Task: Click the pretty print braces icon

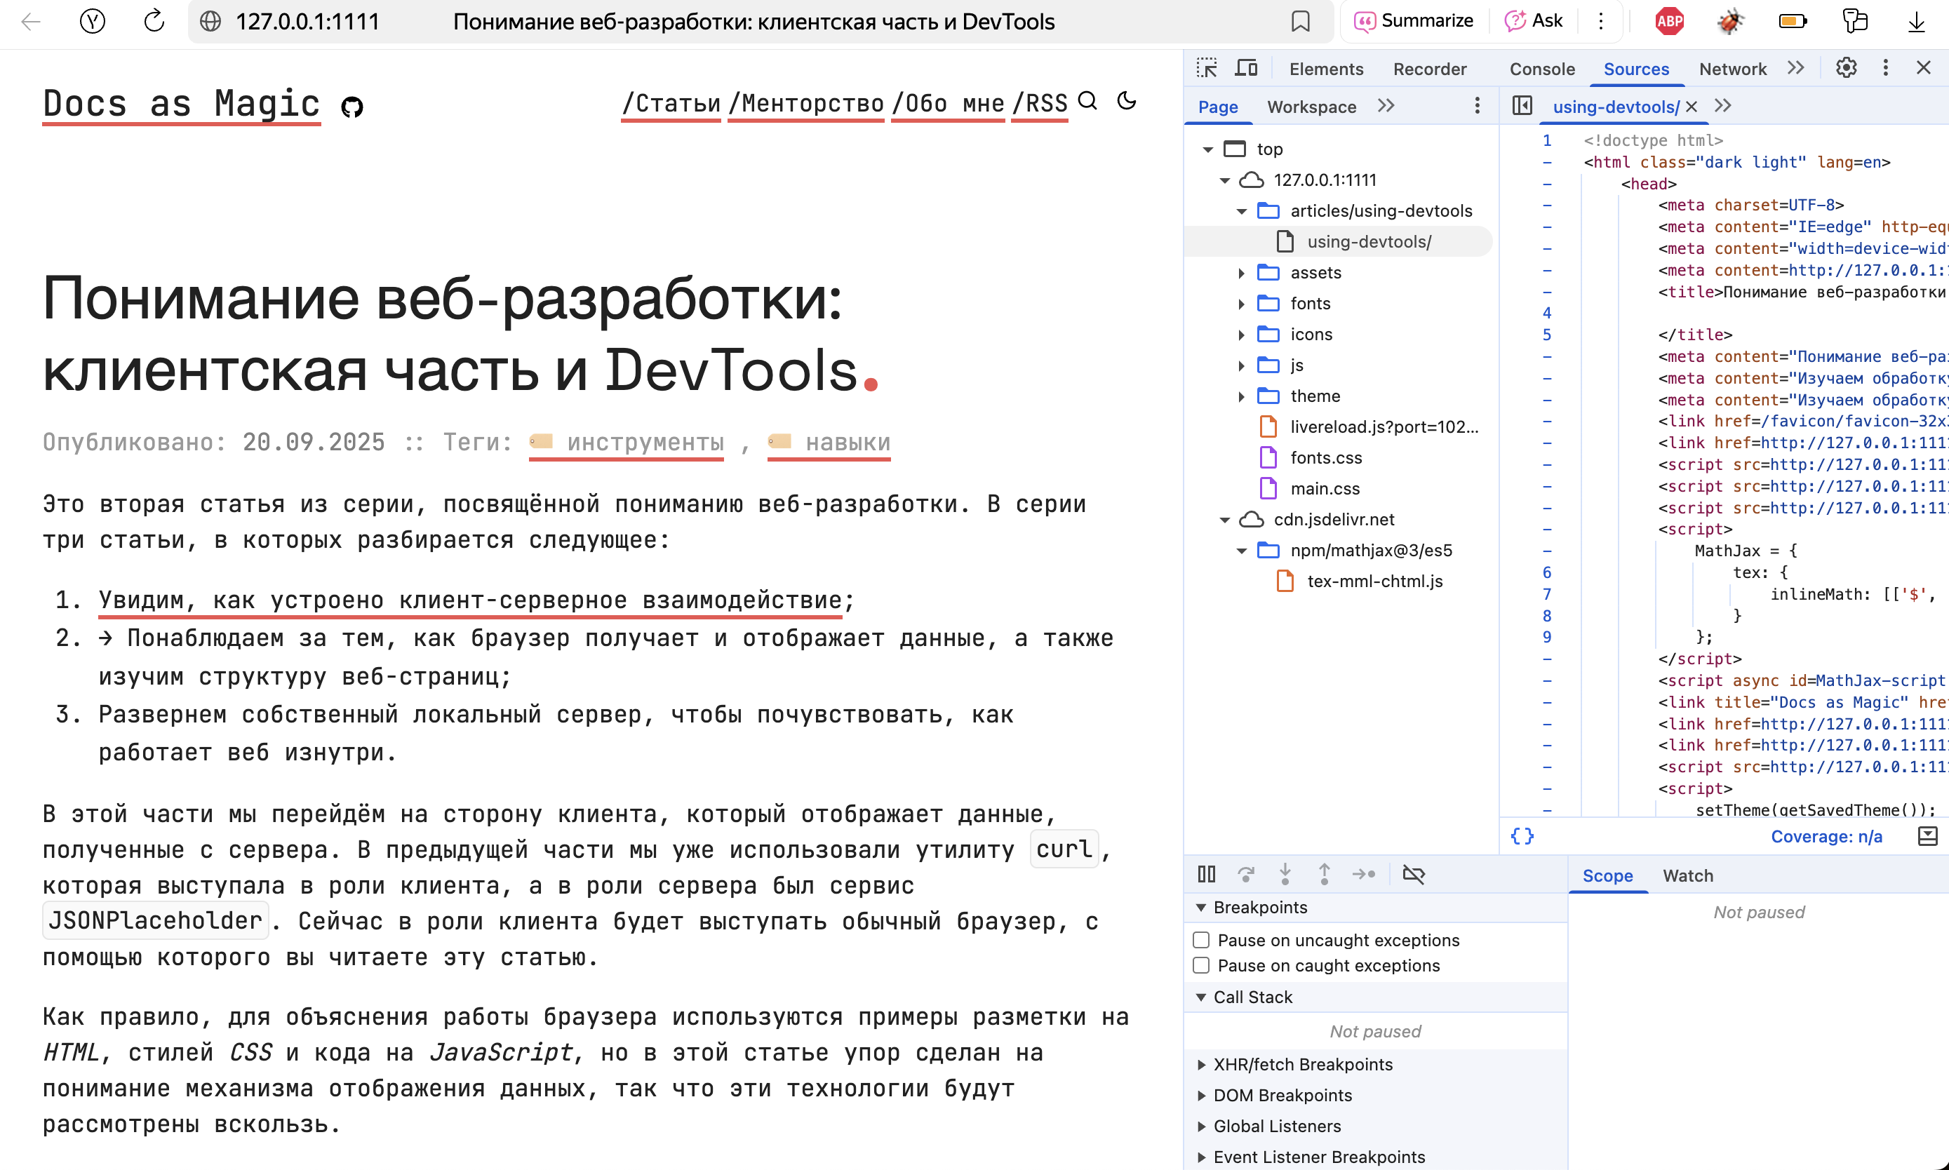Action: pos(1522,835)
